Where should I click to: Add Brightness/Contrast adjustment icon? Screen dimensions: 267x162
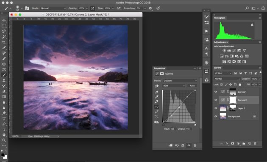(224, 51)
